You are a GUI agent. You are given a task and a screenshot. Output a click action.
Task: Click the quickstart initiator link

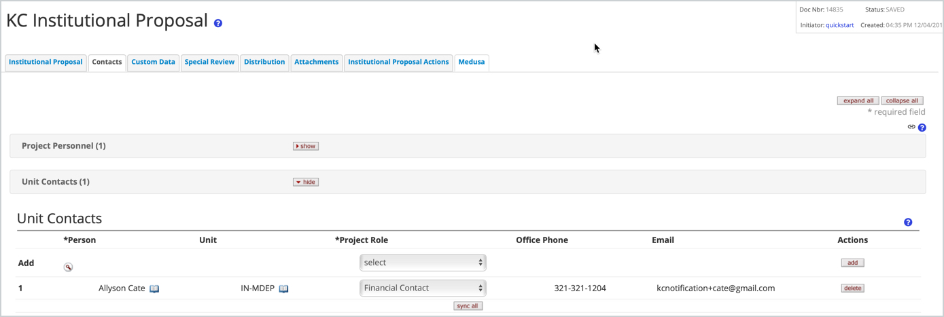click(x=839, y=25)
